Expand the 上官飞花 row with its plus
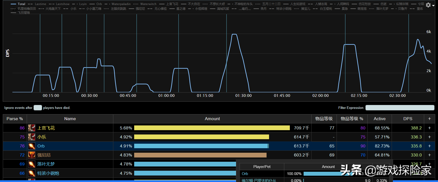The image size is (438, 182). pos(429,128)
